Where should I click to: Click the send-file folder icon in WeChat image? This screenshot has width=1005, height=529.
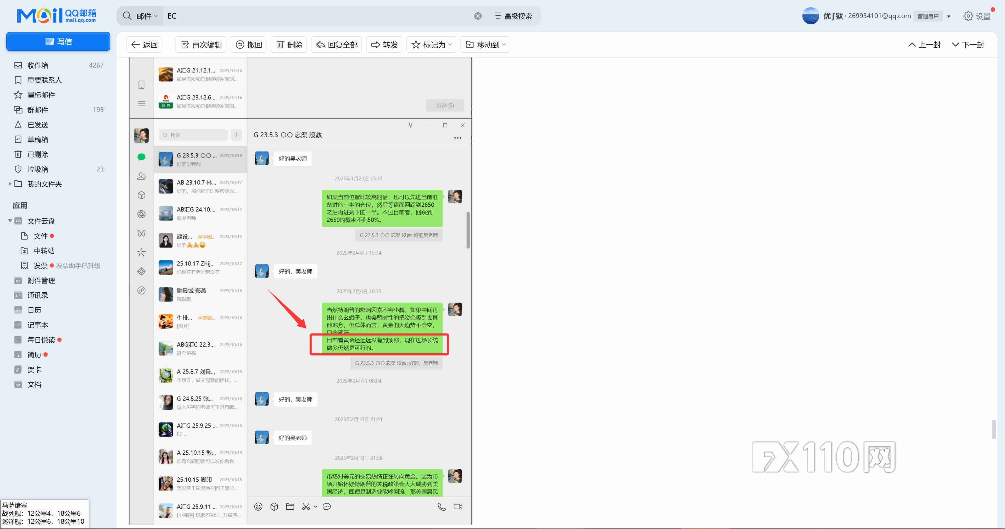(x=290, y=506)
